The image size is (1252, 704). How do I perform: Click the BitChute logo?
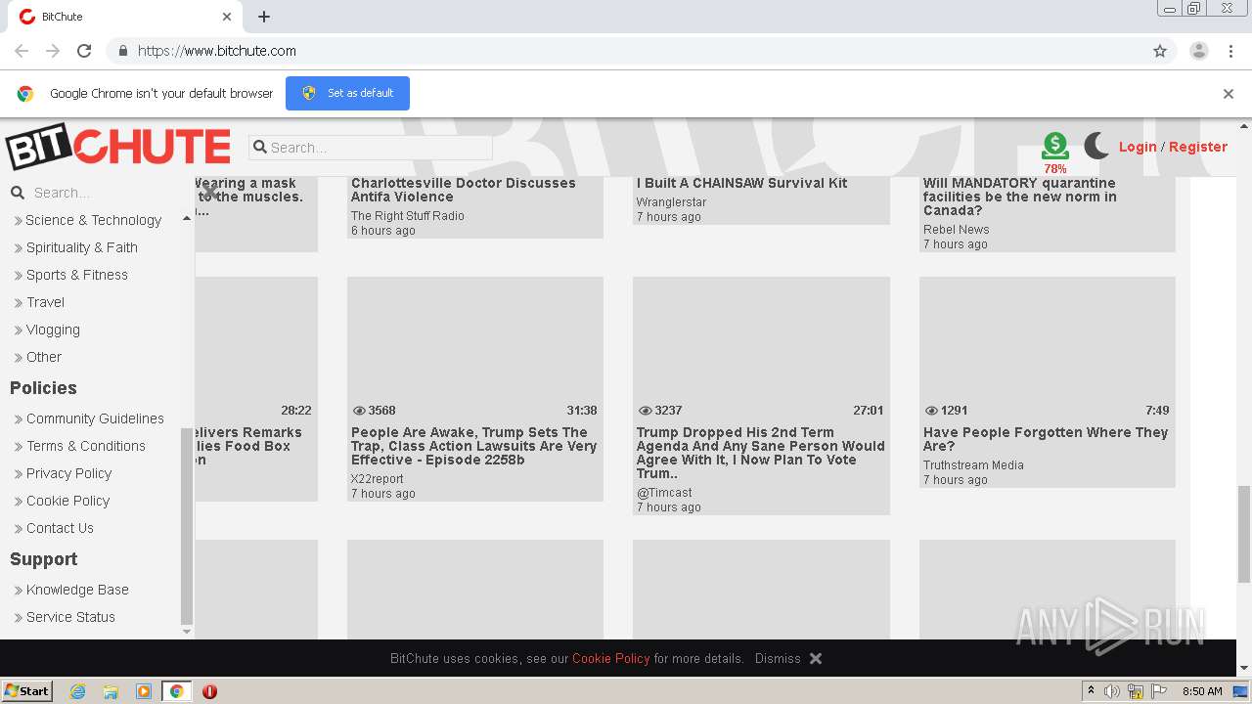[x=118, y=147]
